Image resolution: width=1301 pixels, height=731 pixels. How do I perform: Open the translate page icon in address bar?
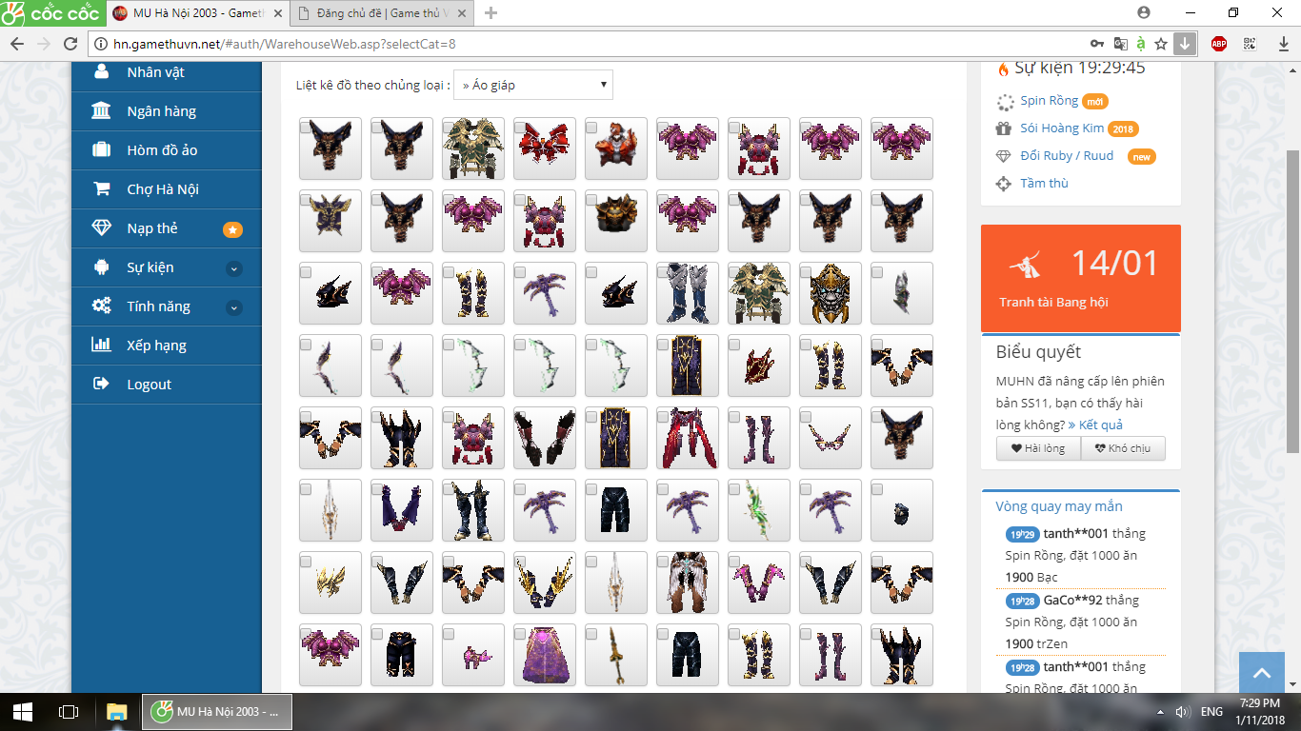1120,44
